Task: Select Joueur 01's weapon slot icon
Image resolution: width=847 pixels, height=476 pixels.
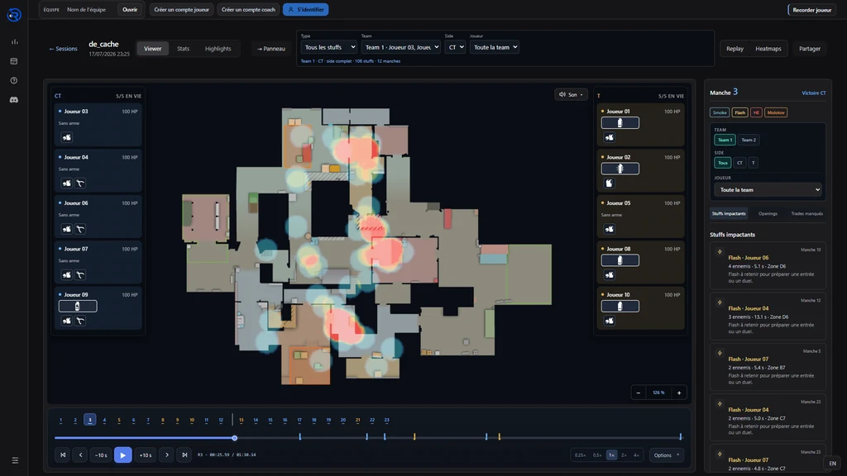Action: pos(620,123)
